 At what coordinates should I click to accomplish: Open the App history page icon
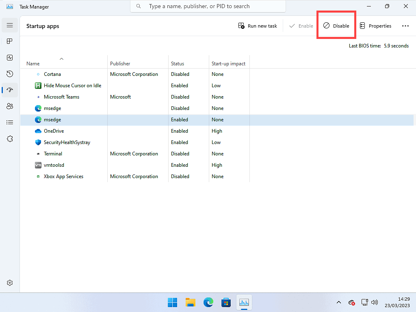click(x=10, y=74)
